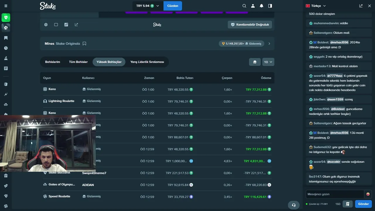This screenshot has height=211, width=375.
Task: Click the Ödeme column header
Action: tap(266, 78)
